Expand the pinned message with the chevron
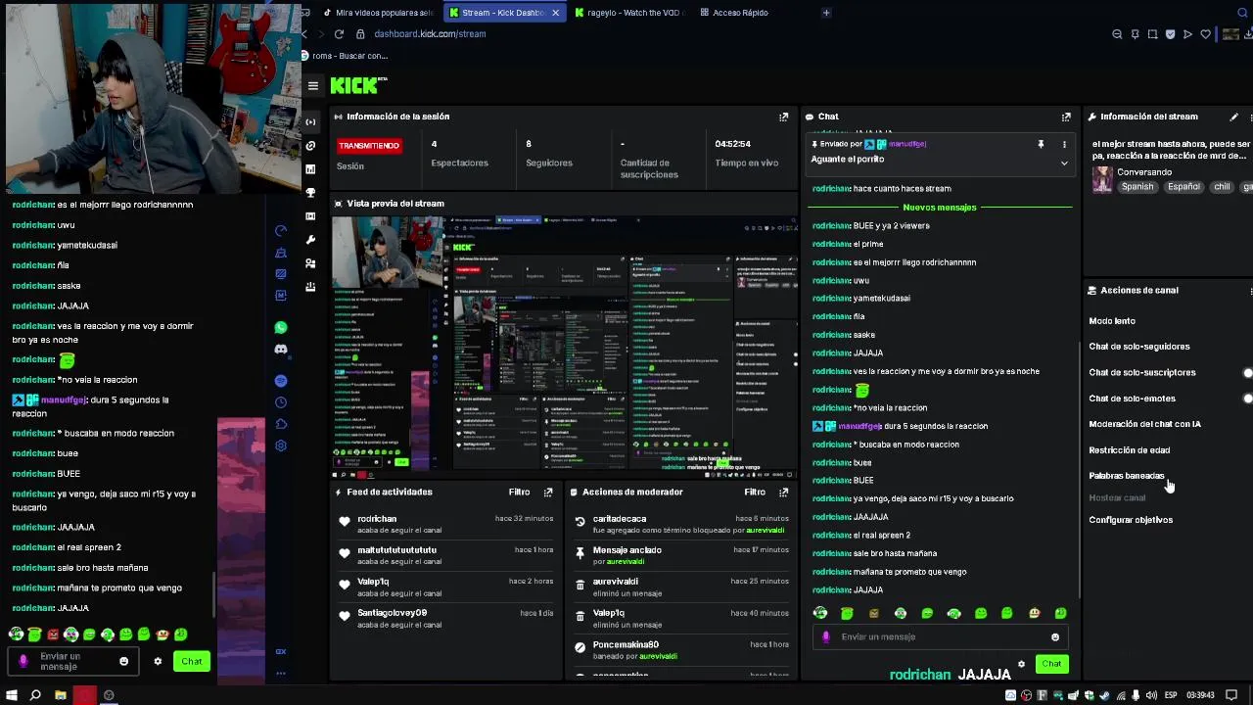The image size is (1253, 705). pos(1064,163)
